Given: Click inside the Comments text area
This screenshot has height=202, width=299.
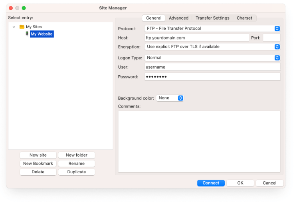Looking at the screenshot, I should [x=199, y=142].
